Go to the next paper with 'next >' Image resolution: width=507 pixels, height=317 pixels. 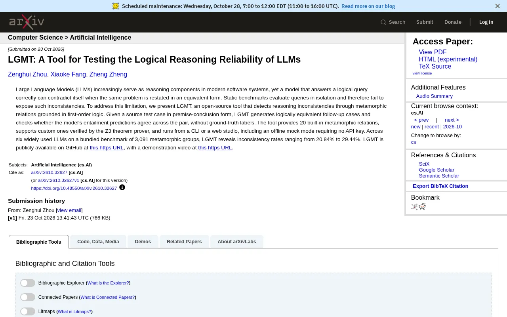452,120
